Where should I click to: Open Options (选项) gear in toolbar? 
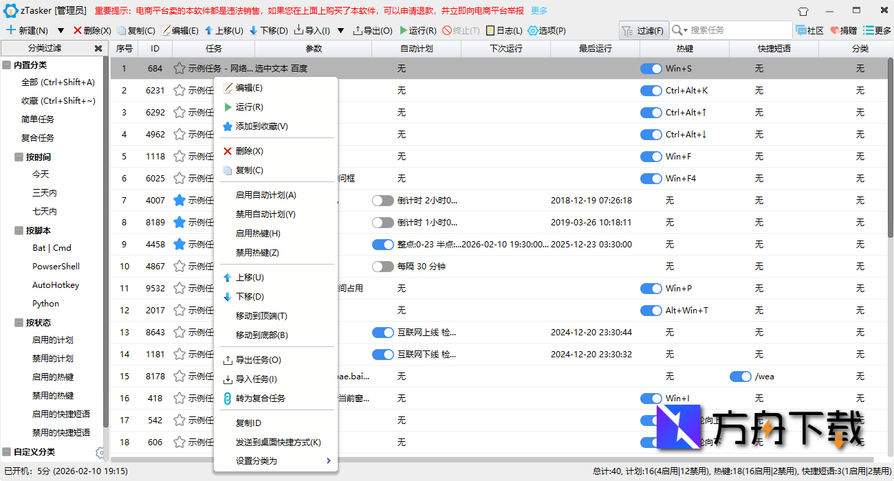click(533, 30)
